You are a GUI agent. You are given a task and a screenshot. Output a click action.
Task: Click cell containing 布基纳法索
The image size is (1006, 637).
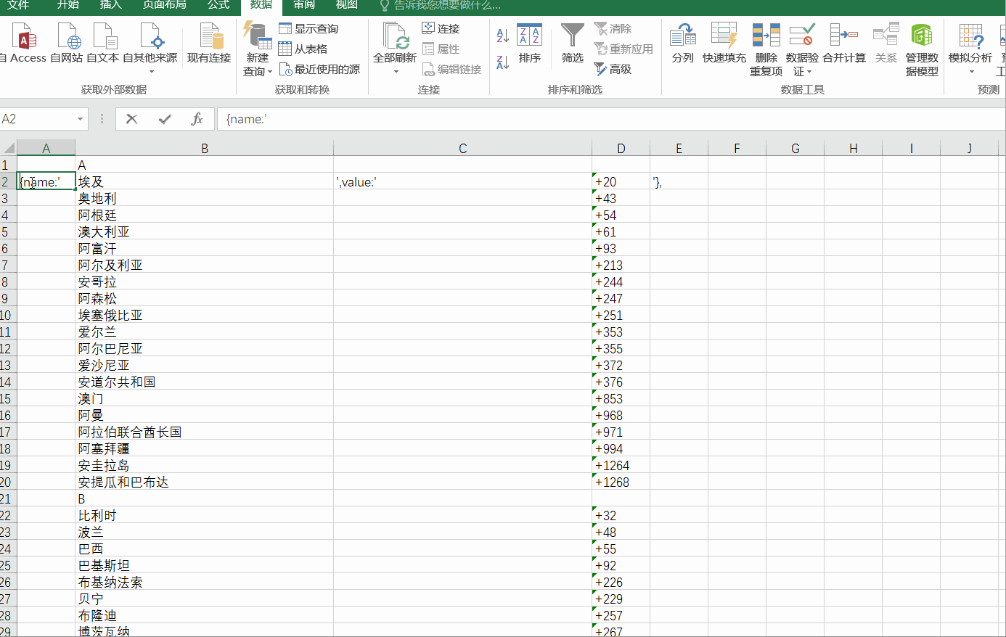click(205, 582)
